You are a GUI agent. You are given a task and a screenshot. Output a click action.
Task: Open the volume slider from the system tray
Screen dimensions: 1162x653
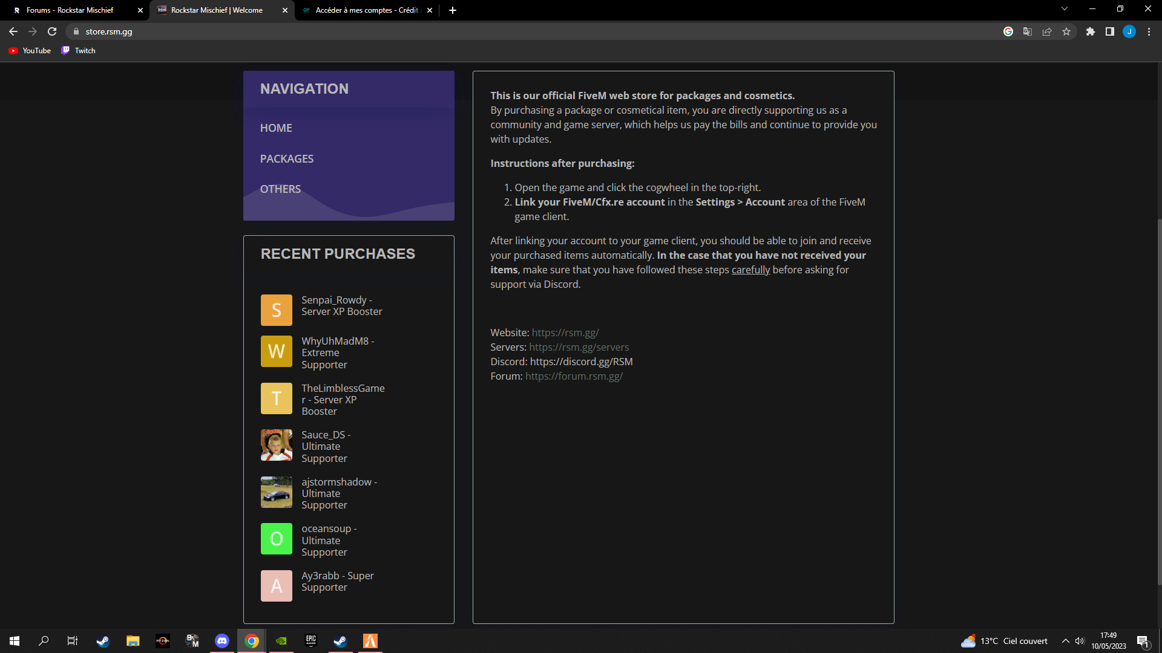1080,641
